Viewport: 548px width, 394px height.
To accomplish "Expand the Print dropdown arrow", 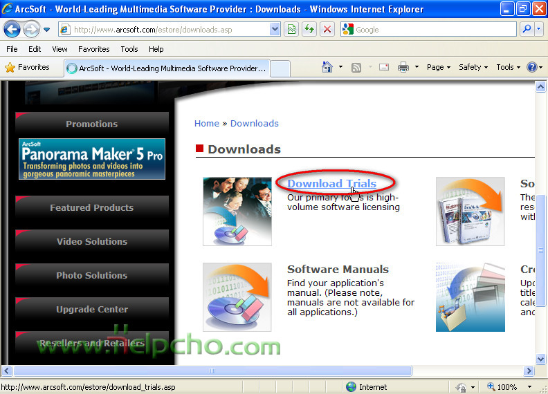I will coord(417,67).
